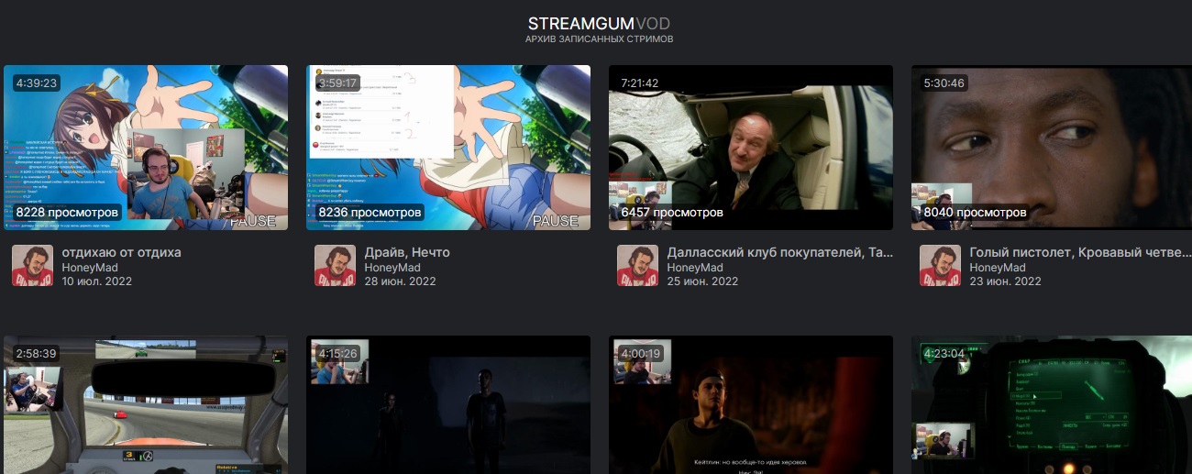Click HoneyMad channel name under 'Драйв, Нечто'
Image resolution: width=1192 pixels, height=474 pixels.
point(392,268)
